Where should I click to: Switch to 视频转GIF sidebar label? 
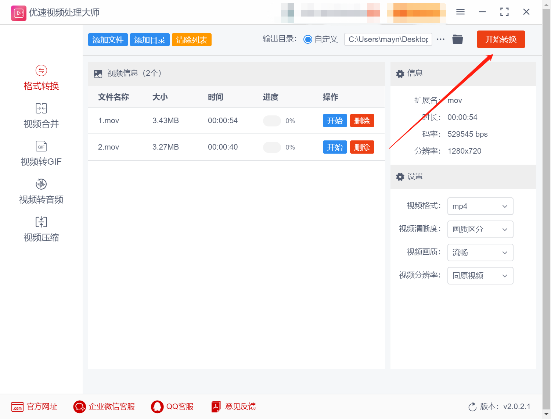tap(41, 162)
